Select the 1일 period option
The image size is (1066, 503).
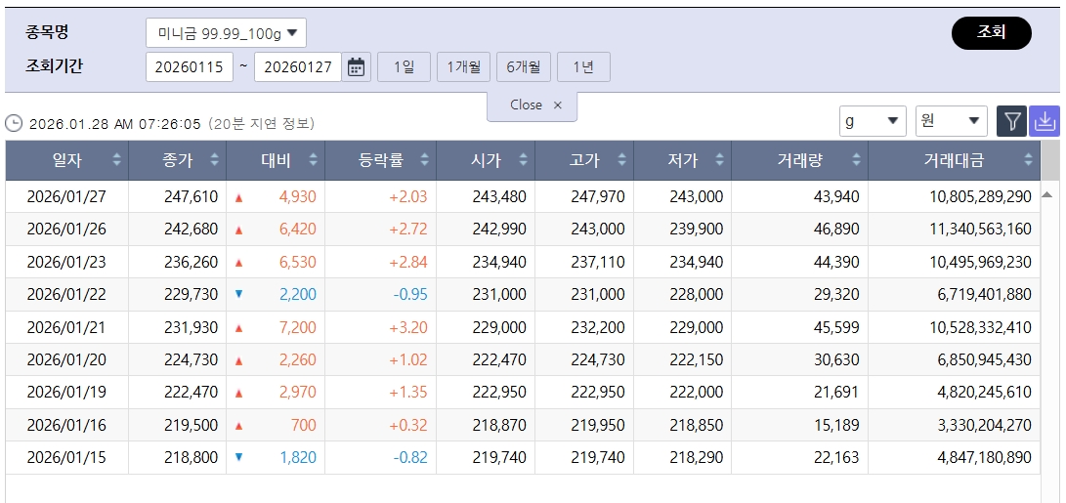[x=404, y=67]
